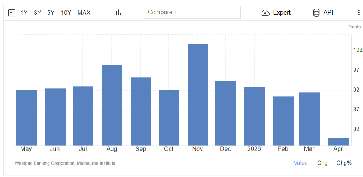Select the 3Y time range

(37, 13)
